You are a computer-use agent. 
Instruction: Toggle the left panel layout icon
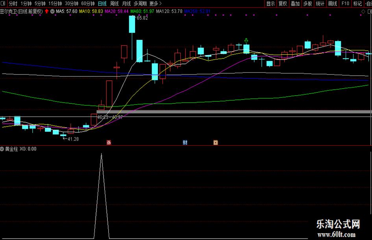click(x=4, y=4)
